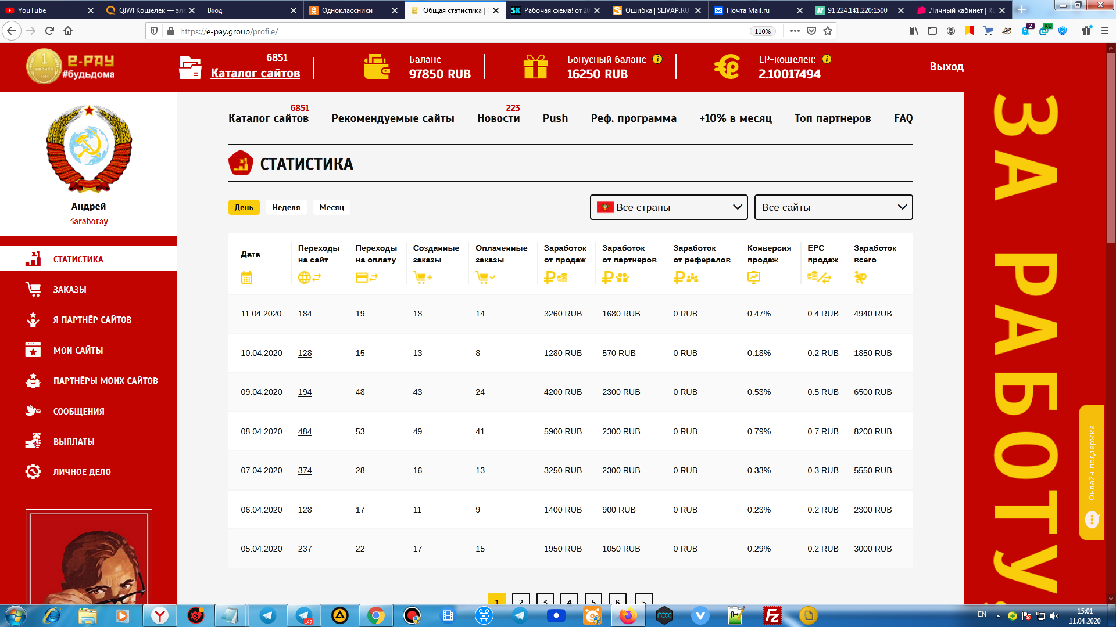
Task: Click the calendar icon under Дата column
Action: [x=246, y=278]
